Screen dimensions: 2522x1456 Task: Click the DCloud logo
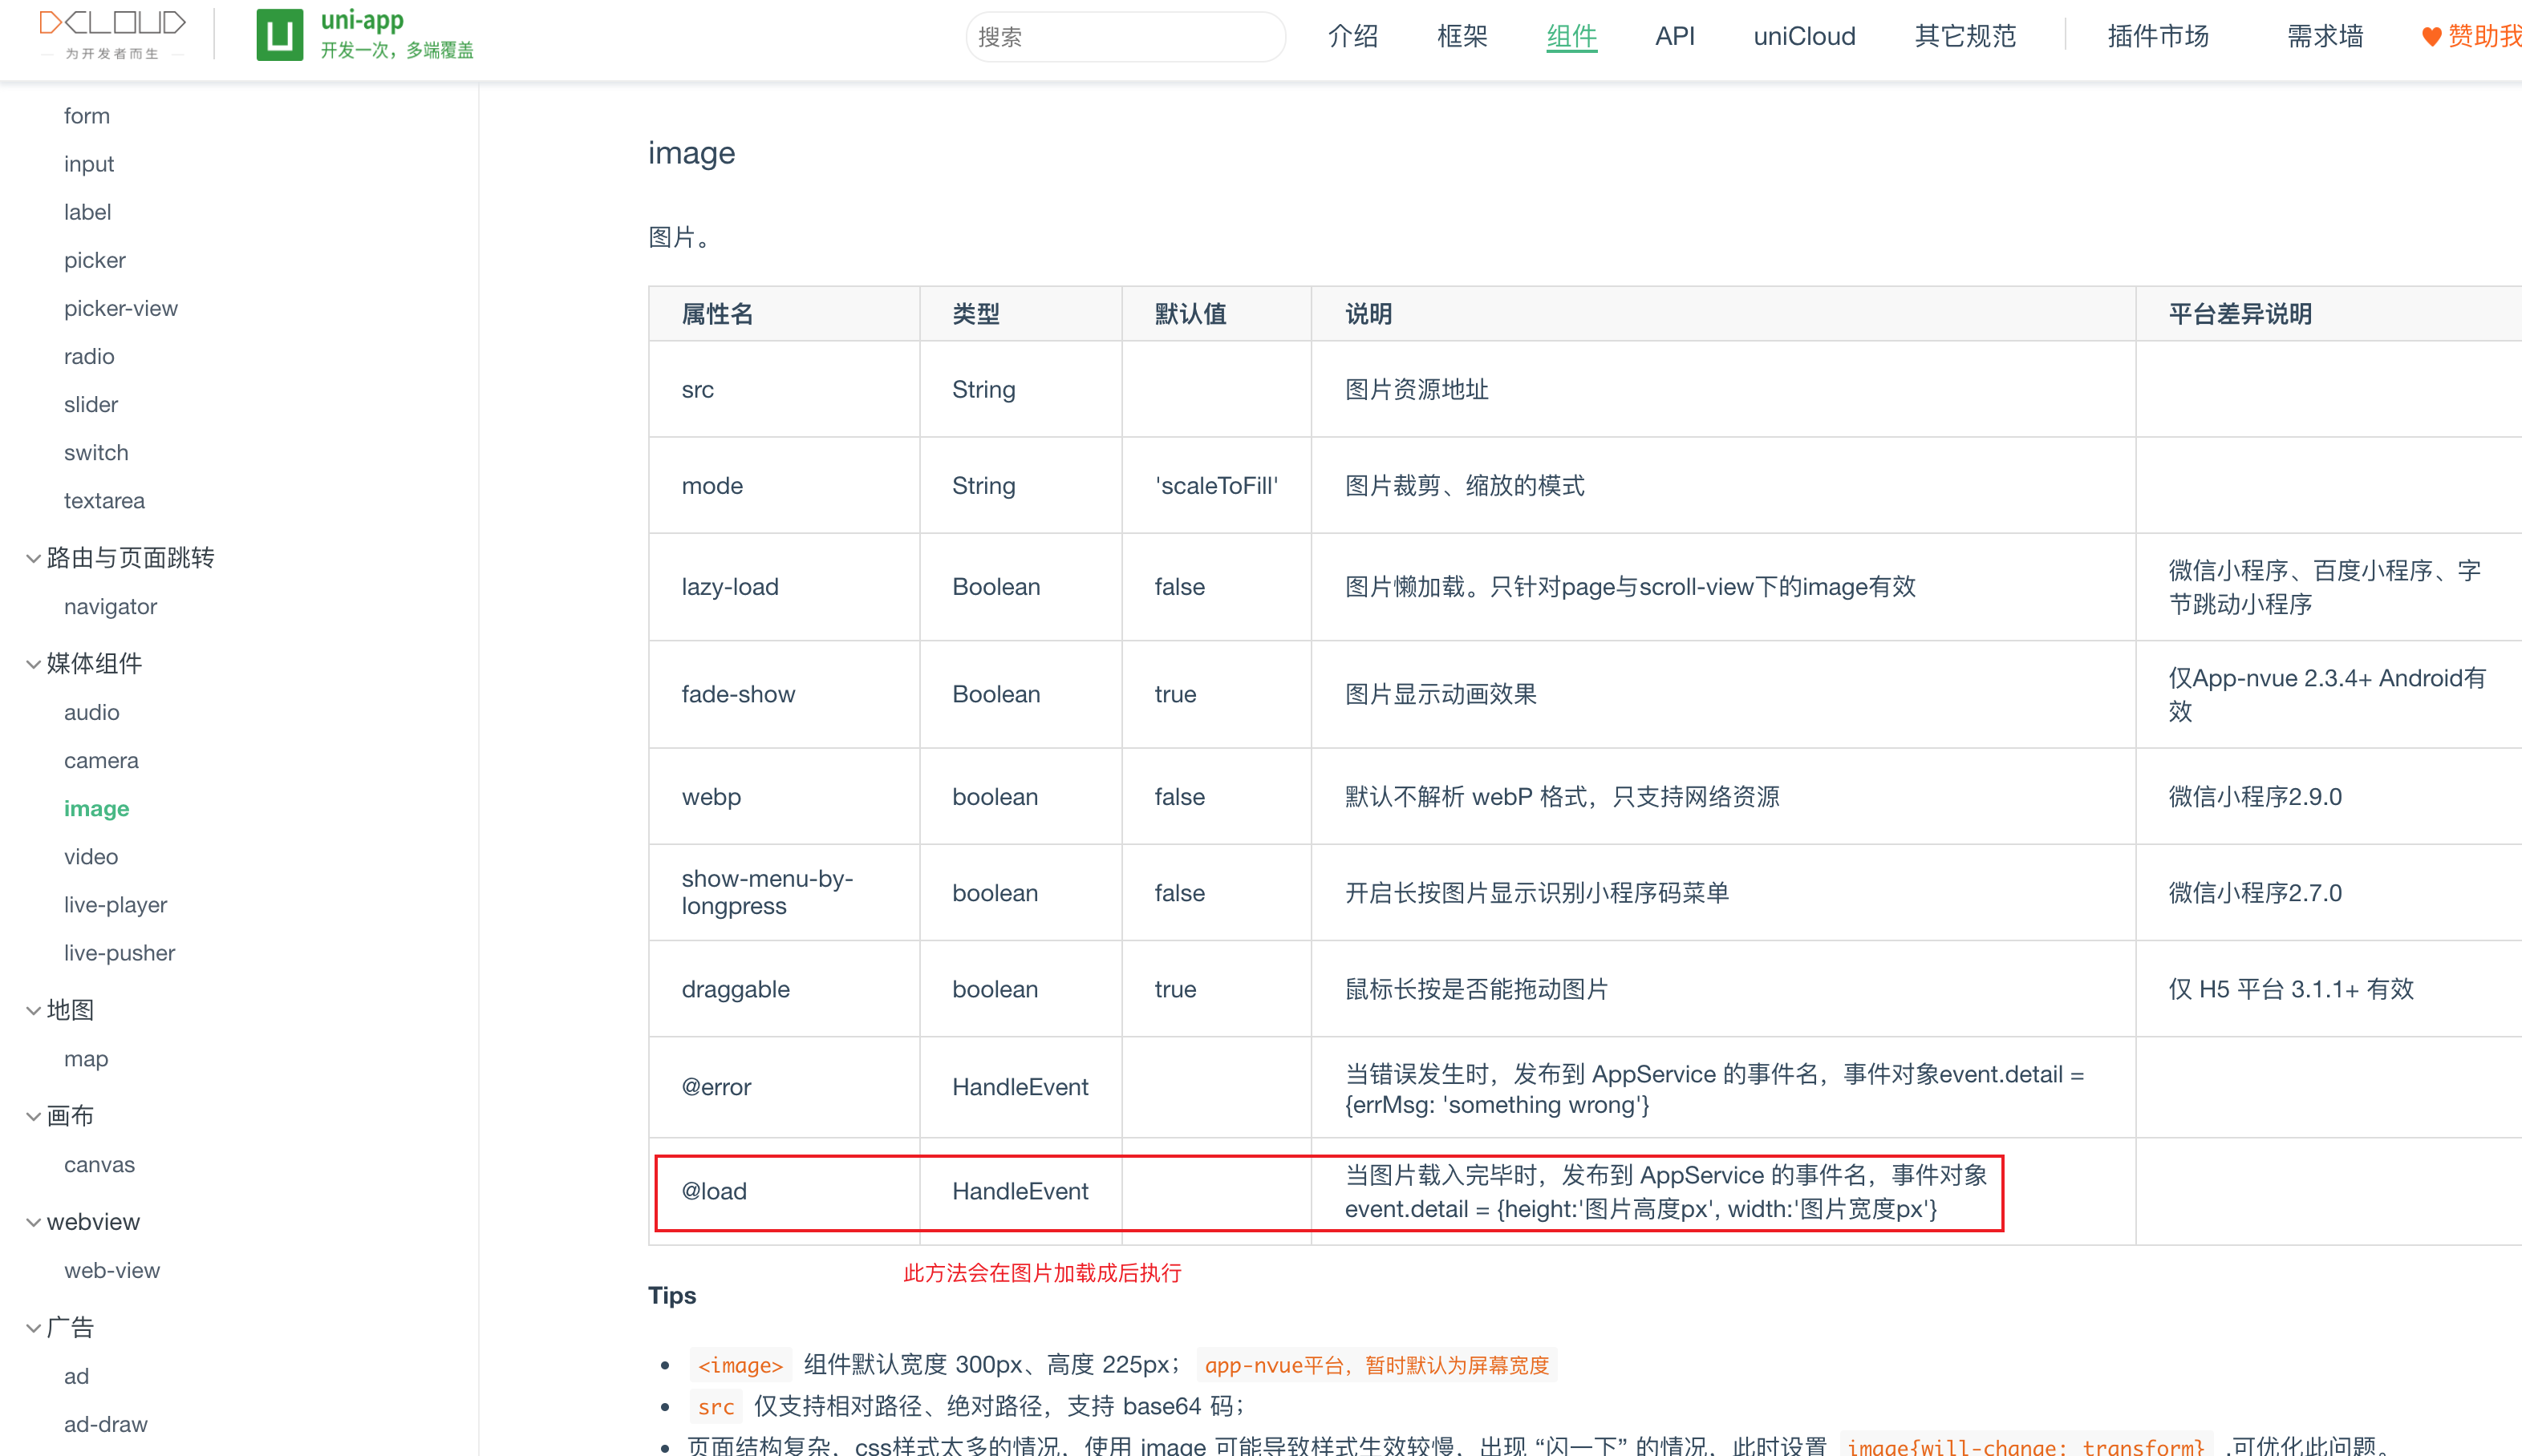tap(112, 35)
